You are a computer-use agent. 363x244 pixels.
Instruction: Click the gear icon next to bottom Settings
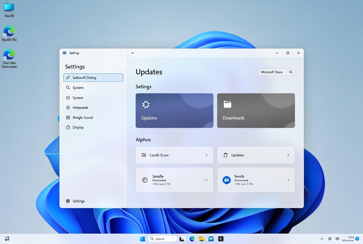click(x=68, y=201)
